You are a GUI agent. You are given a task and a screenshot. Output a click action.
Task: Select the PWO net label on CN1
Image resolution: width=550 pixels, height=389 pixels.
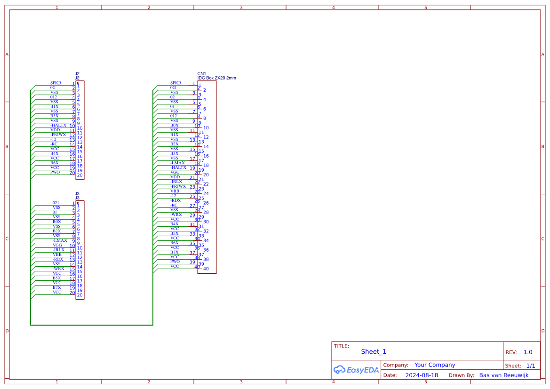click(175, 262)
